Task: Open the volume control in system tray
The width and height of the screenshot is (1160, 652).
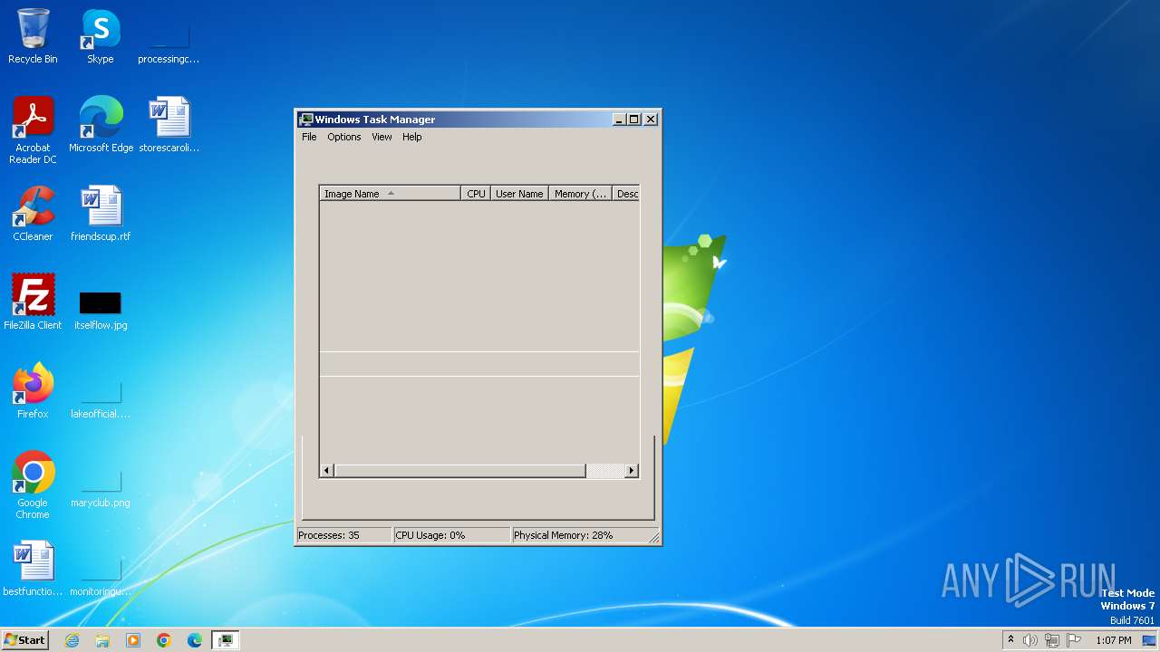Action: click(1030, 640)
